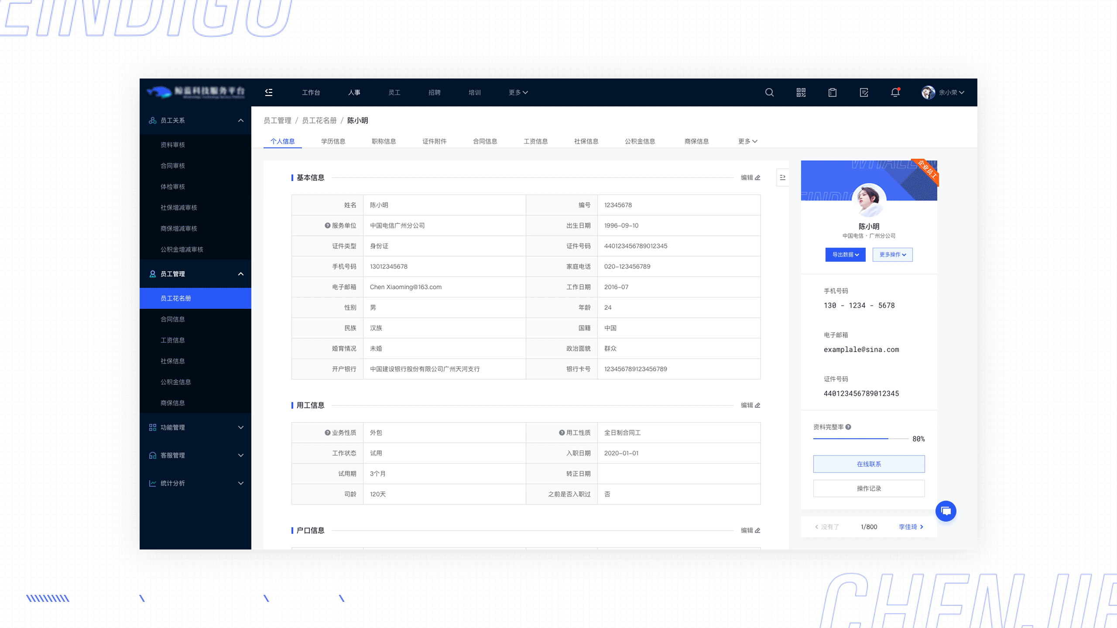Switch to the 社保信息 tab

tap(586, 141)
